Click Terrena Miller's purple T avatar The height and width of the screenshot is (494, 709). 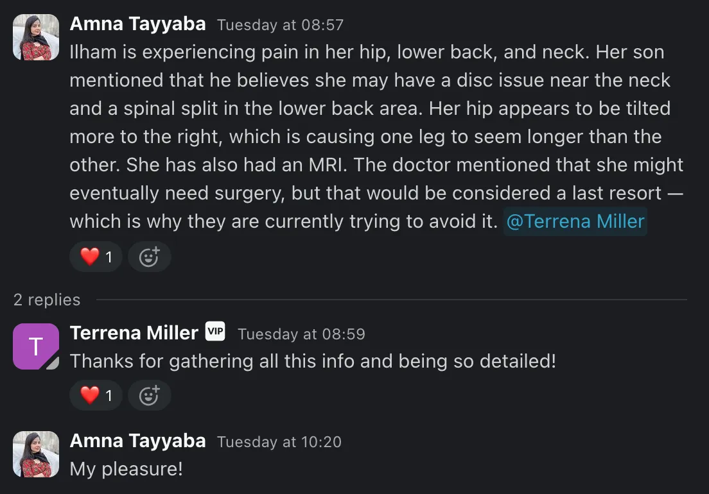(36, 346)
